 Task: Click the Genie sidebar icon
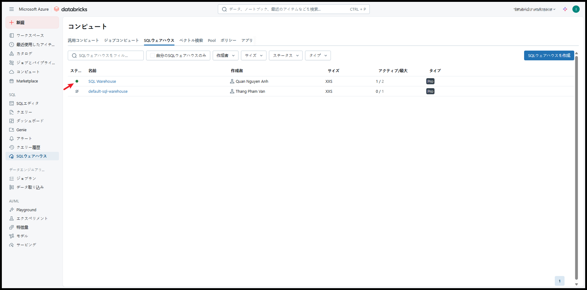[12, 130]
